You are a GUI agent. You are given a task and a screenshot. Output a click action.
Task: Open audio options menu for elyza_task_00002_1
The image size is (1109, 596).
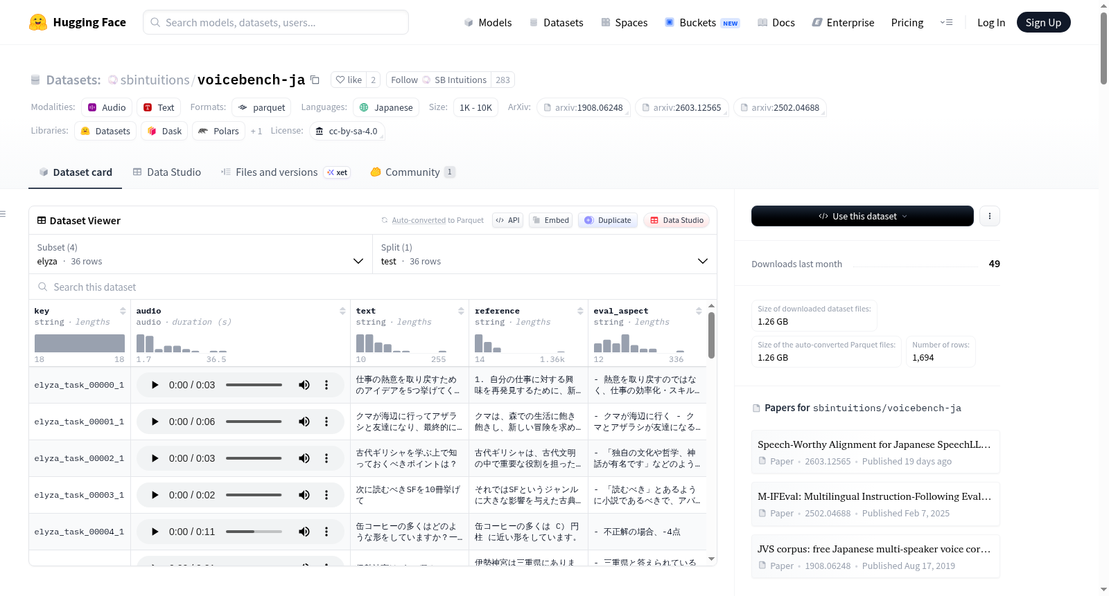(326, 458)
